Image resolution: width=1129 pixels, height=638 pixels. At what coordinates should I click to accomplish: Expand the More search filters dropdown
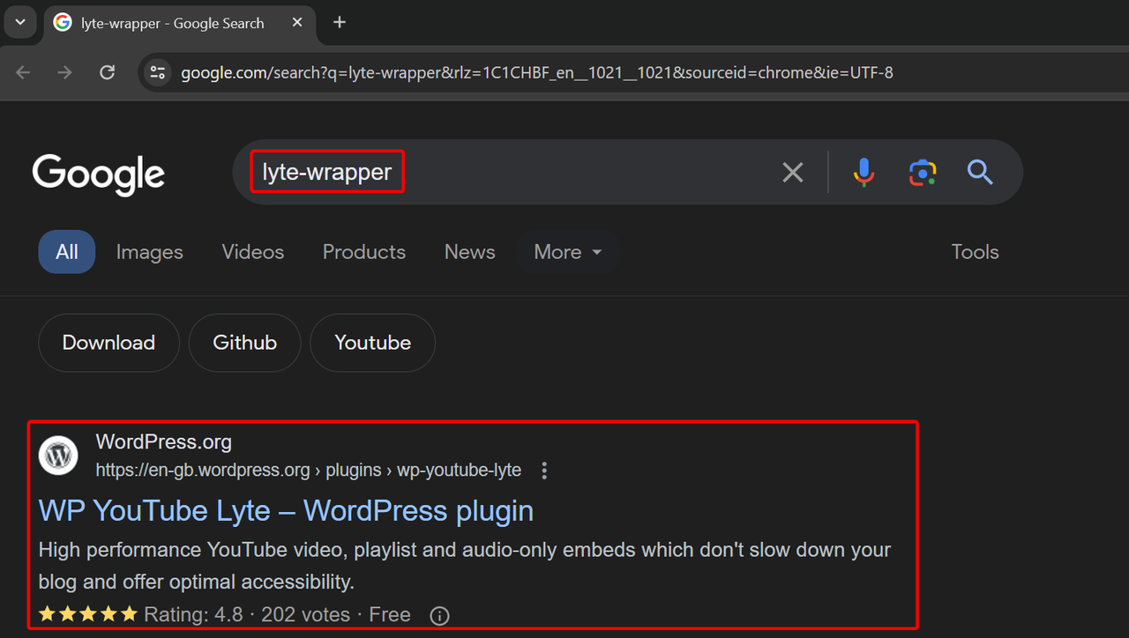click(x=568, y=252)
